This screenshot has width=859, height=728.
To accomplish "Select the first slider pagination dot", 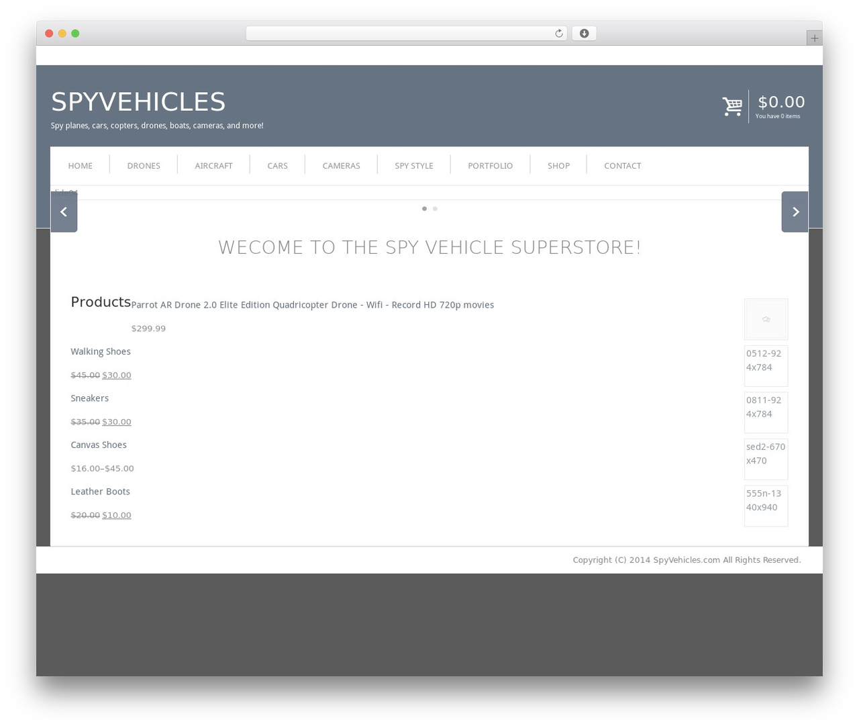I will coord(424,209).
